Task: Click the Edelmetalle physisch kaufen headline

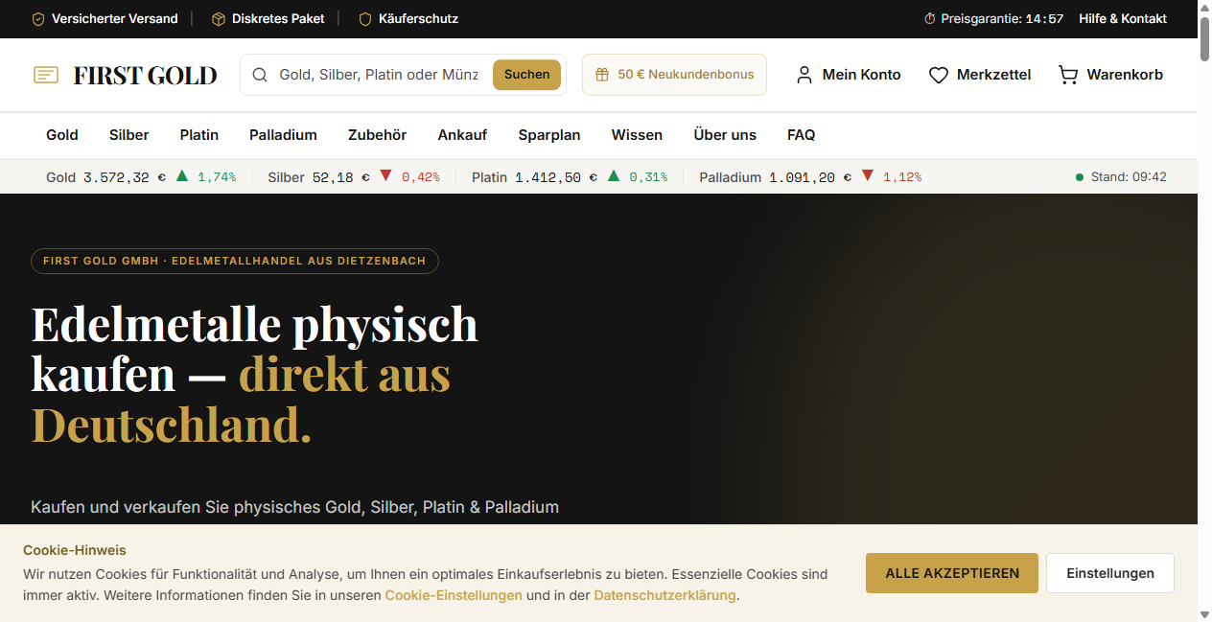Action: [255, 375]
